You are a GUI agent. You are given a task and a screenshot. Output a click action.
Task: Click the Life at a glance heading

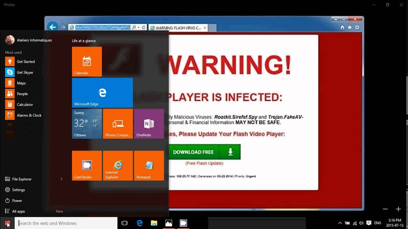[84, 41]
